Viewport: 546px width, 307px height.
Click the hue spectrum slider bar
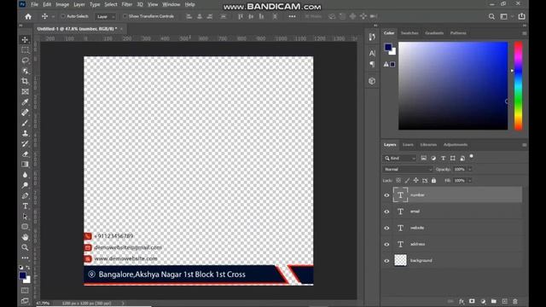[518, 86]
